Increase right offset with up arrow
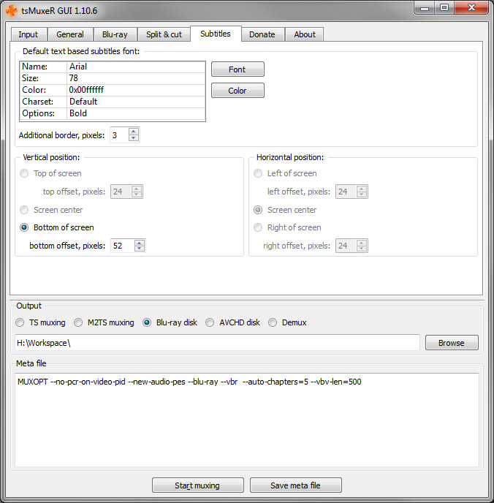This screenshot has width=494, height=503. (362, 243)
